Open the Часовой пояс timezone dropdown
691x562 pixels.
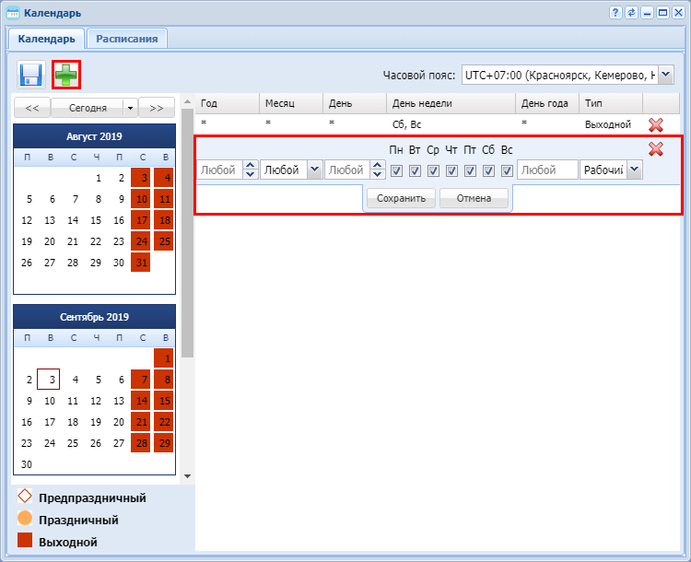666,75
